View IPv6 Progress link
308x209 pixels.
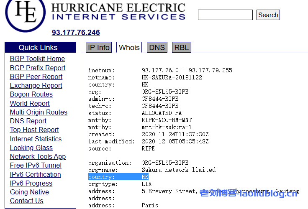[x=31, y=183]
